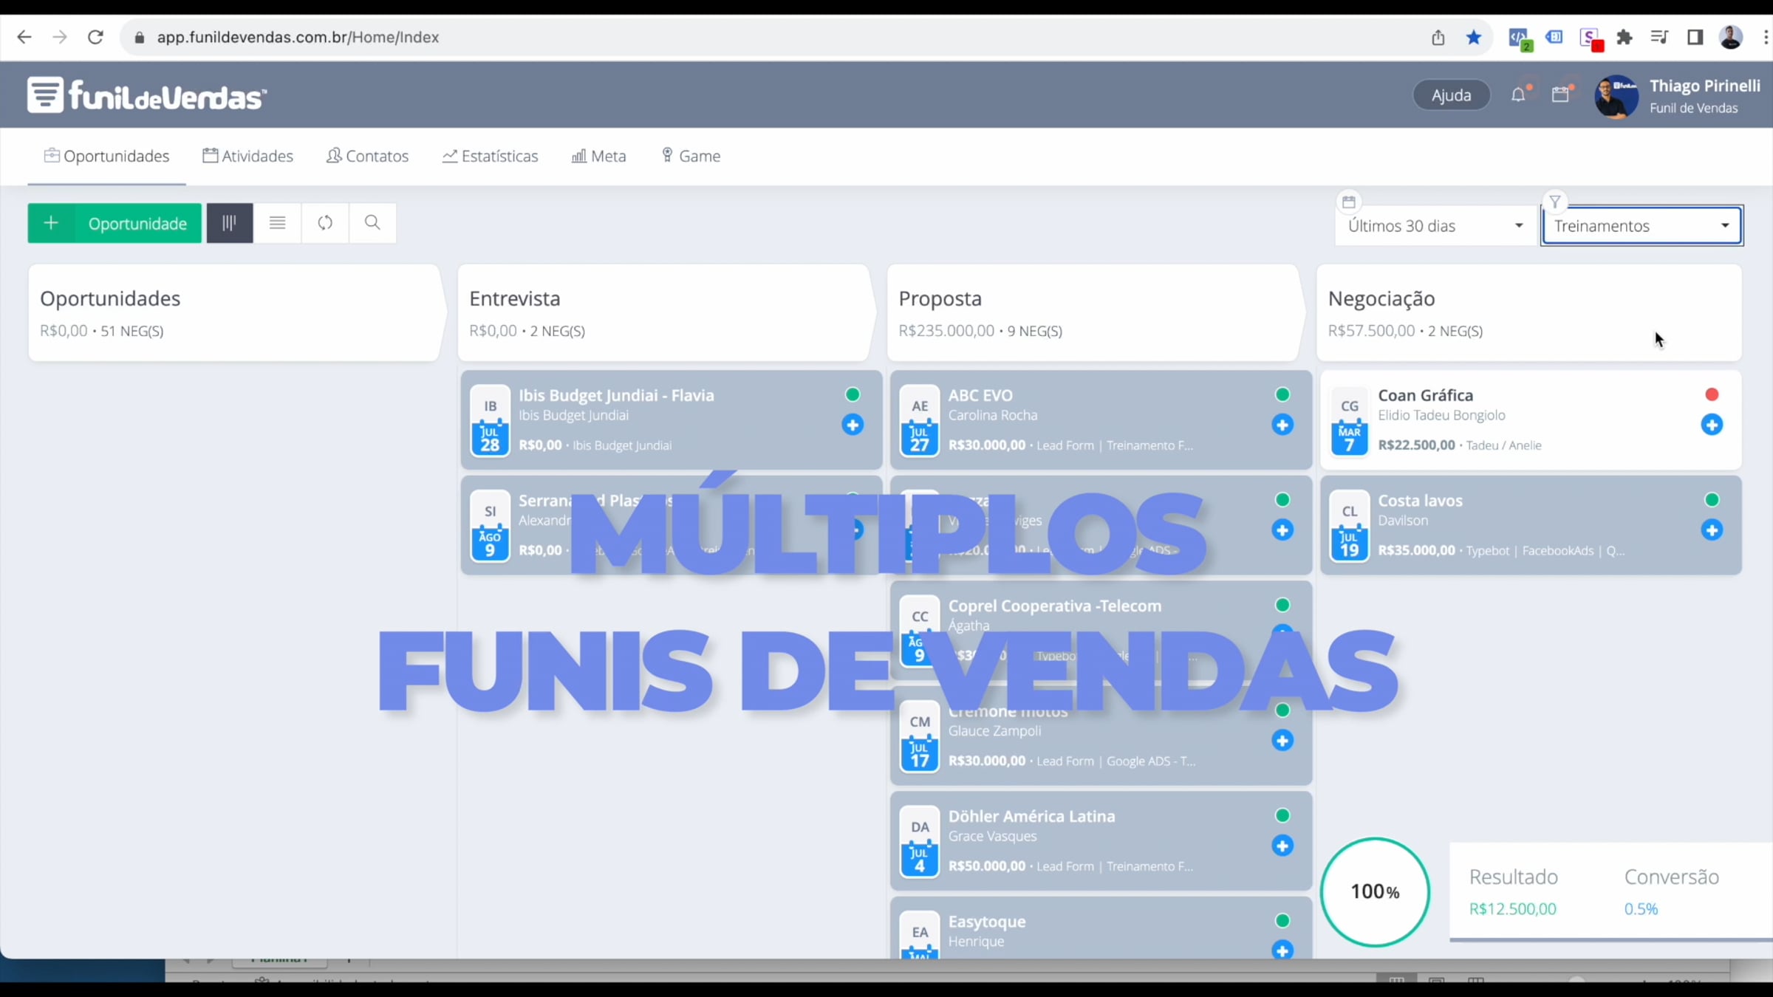Toggle green status dot on Costa lavos
This screenshot has height=997, width=1773.
click(x=1711, y=500)
